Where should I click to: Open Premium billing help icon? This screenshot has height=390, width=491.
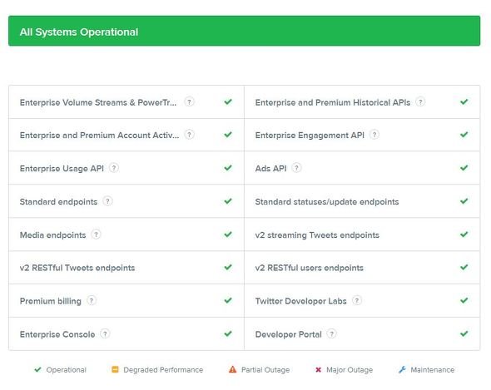[x=92, y=301]
